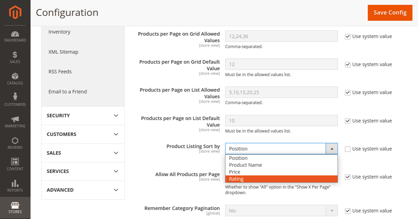Expand the ADVANCED section
This screenshot has width=418, height=219.
pos(83,190)
